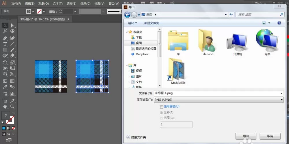
Task: Open the 保存类型 PNG dropdown
Action: (x=218, y=100)
